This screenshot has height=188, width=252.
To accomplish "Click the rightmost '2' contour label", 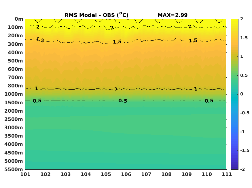I will point(190,27).
